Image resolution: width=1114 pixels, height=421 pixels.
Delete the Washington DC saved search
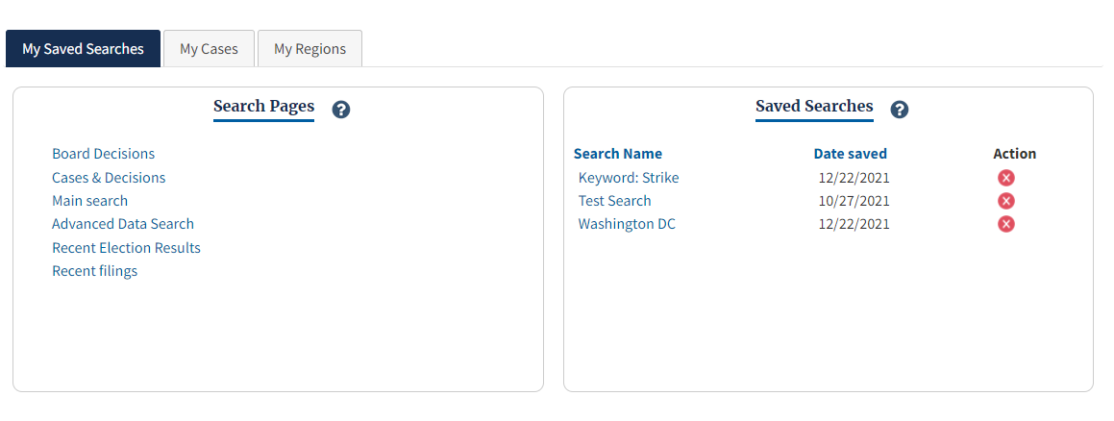[x=1006, y=224]
